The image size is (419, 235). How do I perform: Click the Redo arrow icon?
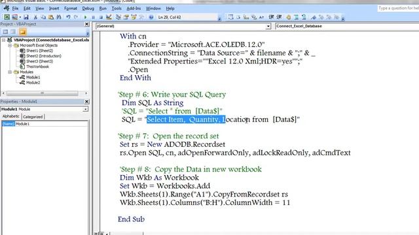coord(76,18)
